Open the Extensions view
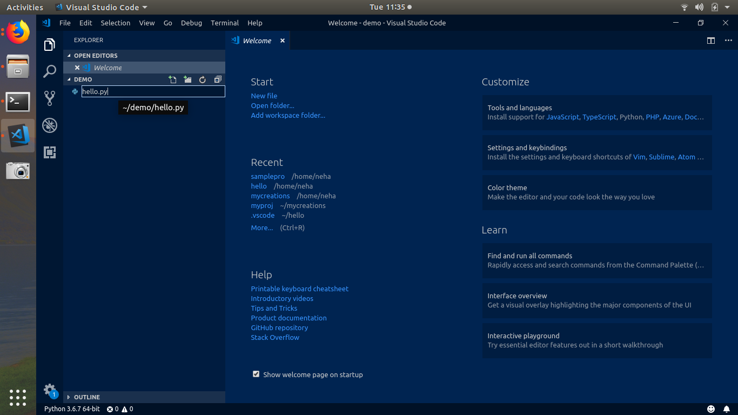This screenshot has height=415, width=738. pyautogui.click(x=50, y=152)
